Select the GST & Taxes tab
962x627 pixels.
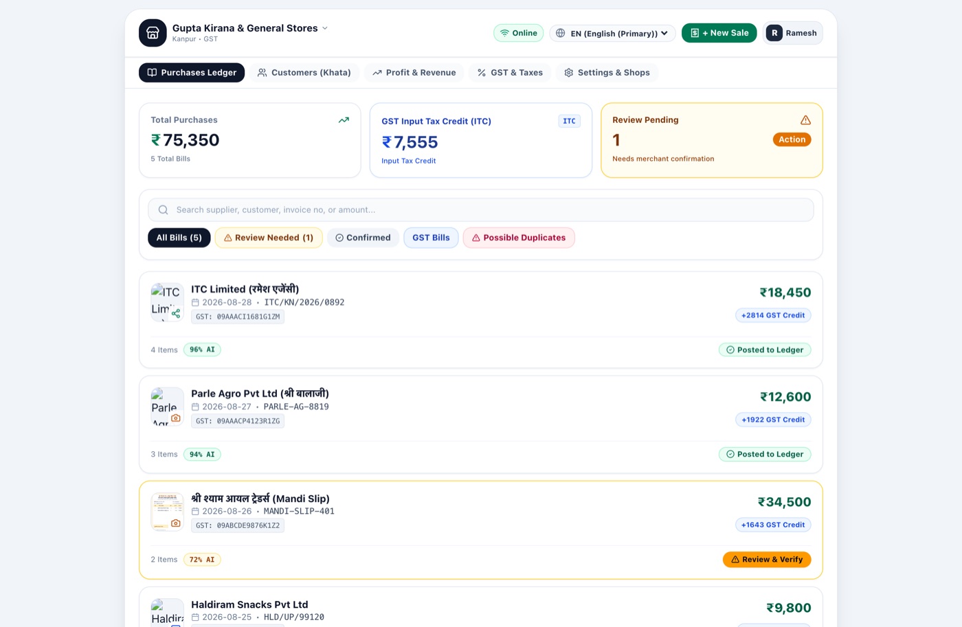point(510,73)
